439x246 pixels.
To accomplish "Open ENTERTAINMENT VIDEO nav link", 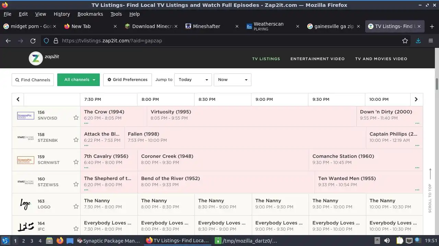I will (318, 59).
